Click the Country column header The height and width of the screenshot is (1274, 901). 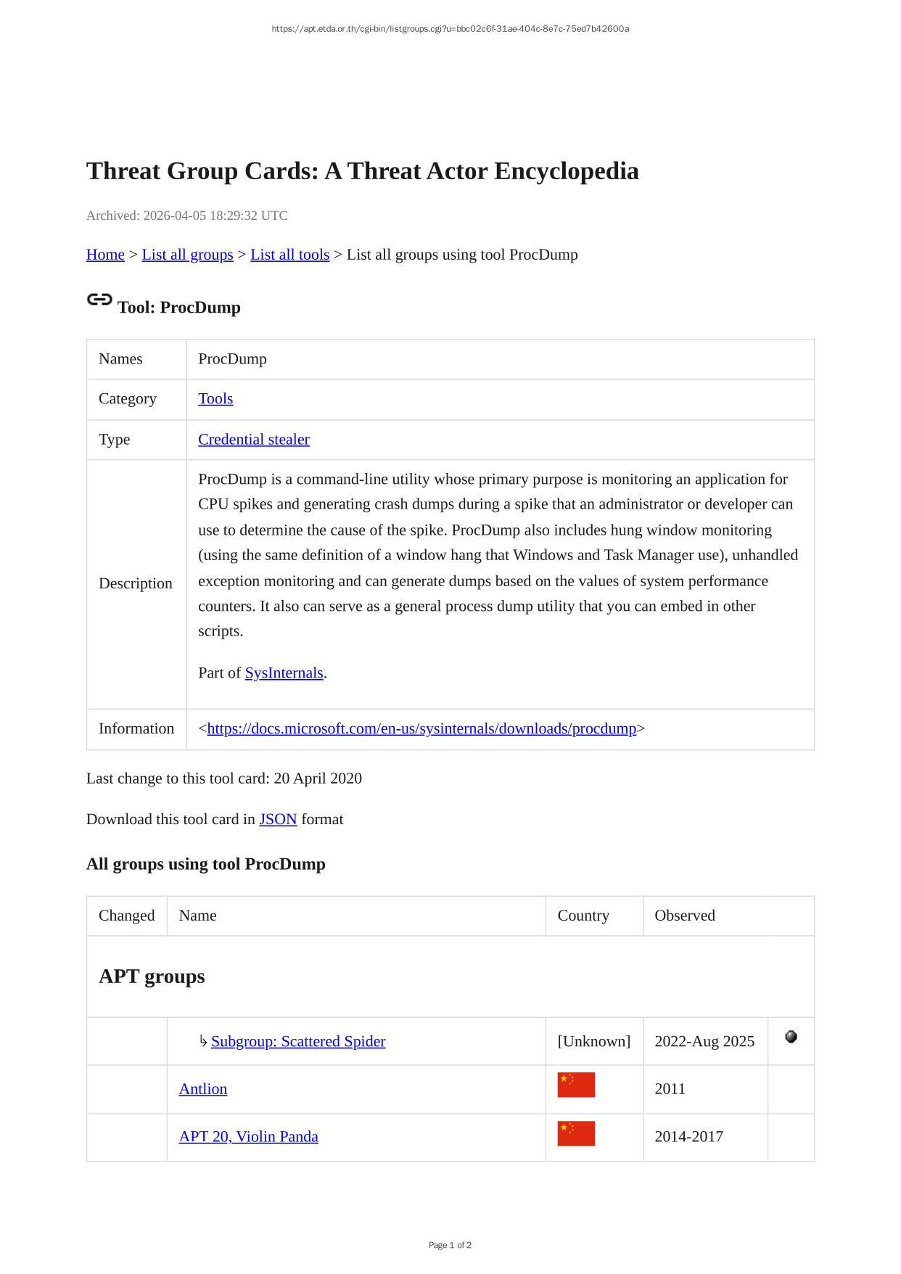coord(583,916)
